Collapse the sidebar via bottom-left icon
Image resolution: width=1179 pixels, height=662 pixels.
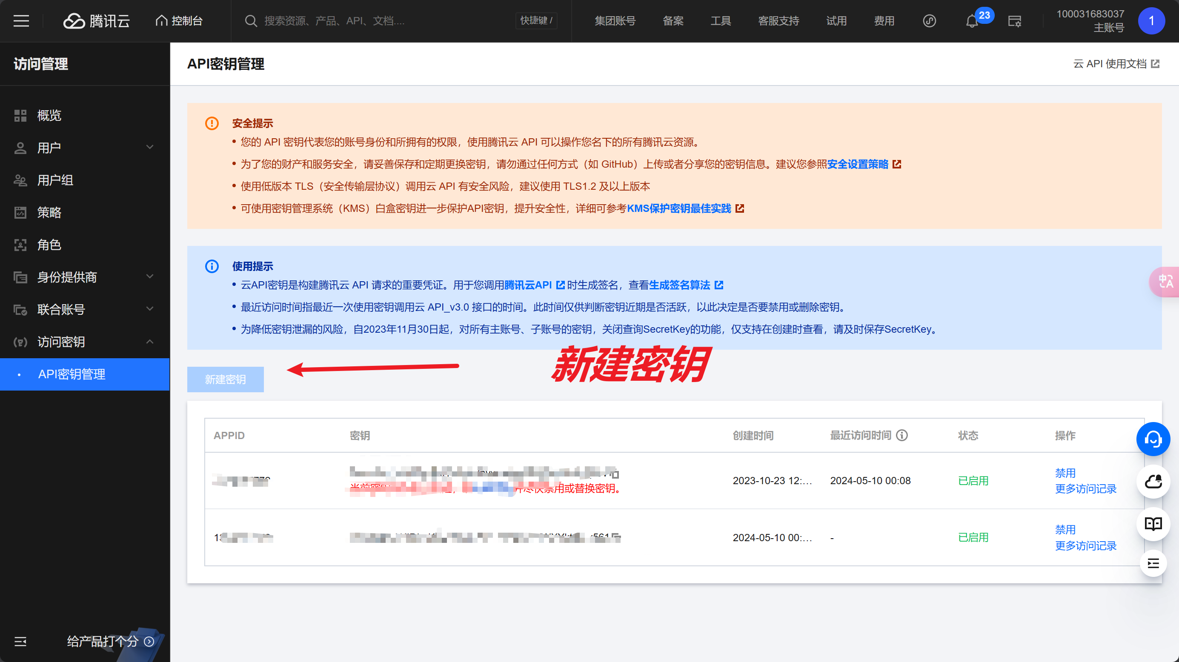tap(20, 642)
